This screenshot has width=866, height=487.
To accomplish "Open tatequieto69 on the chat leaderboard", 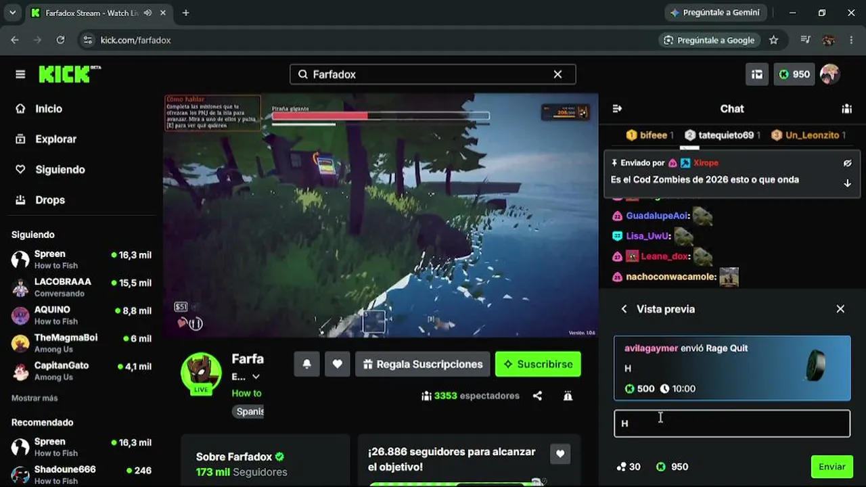I will [x=722, y=135].
